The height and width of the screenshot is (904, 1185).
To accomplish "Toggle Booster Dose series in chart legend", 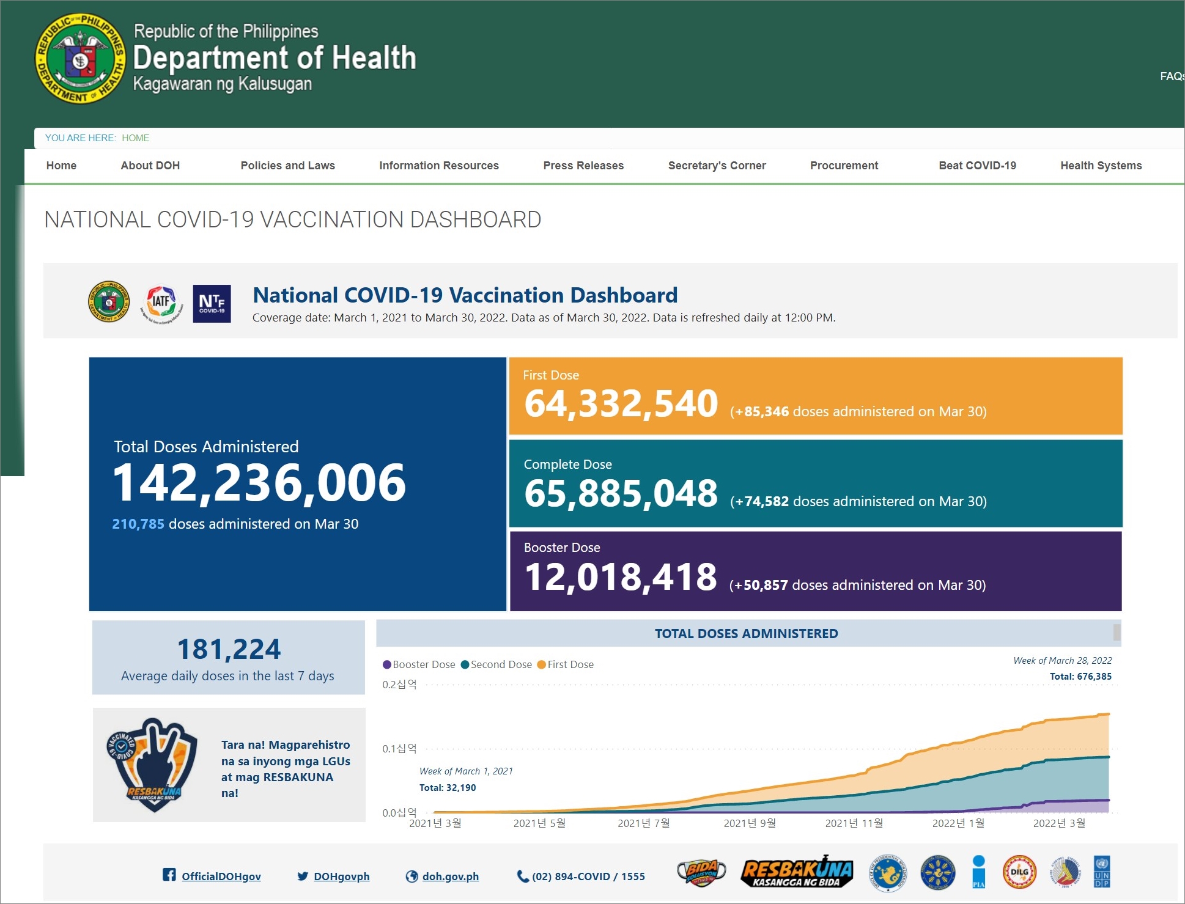I will 419,664.
